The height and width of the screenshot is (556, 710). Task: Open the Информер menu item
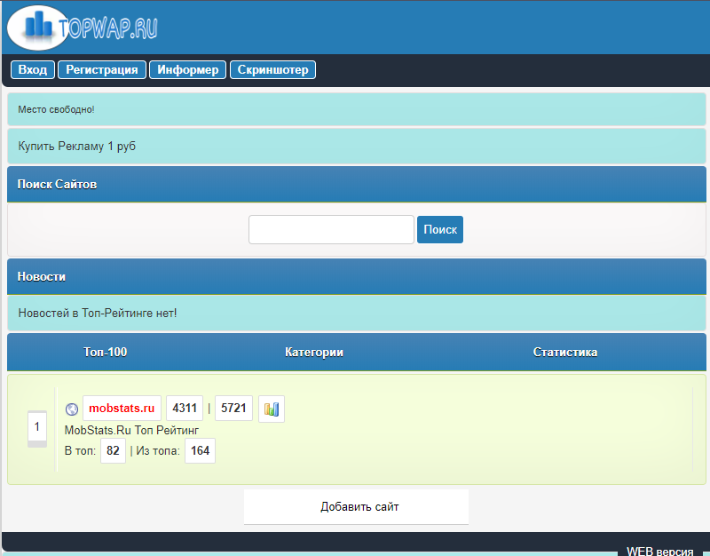[188, 70]
